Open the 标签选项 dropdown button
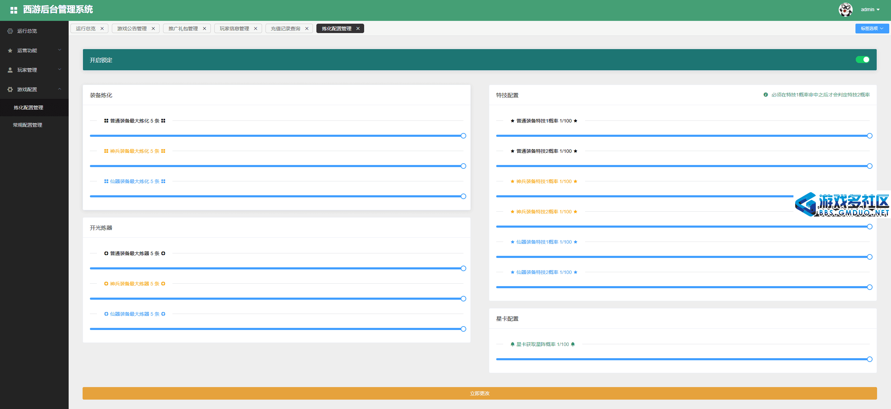The image size is (891, 409). (872, 29)
